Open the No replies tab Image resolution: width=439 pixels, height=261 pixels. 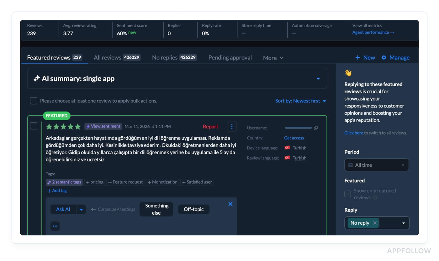point(174,58)
